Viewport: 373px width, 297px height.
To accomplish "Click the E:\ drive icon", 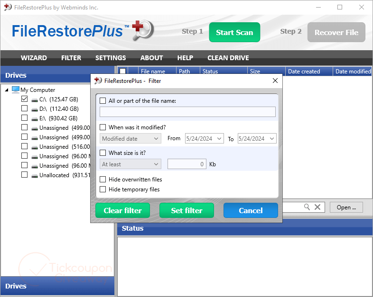I will click(35, 119).
